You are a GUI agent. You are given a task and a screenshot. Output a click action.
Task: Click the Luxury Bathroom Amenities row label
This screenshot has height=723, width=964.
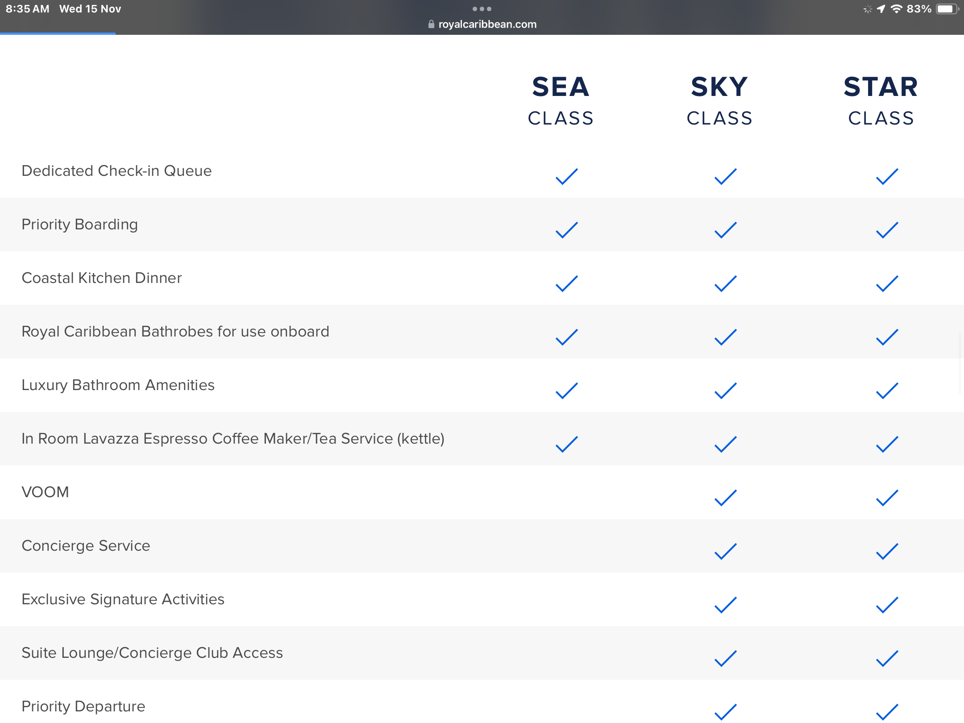coord(118,385)
